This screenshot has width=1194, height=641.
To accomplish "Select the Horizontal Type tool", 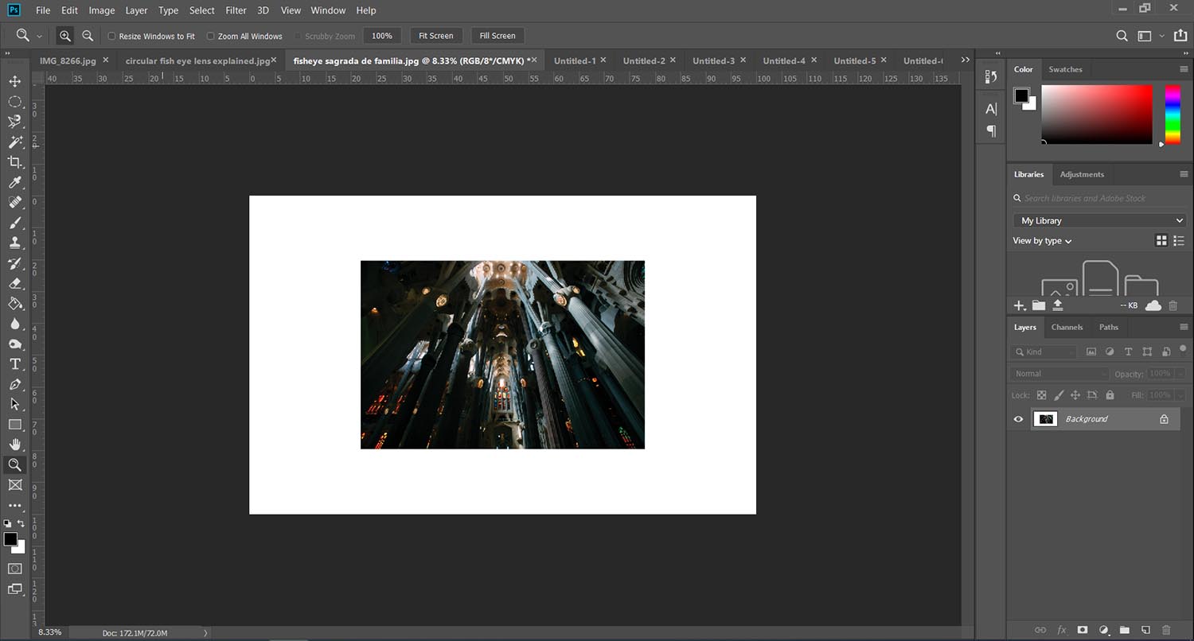I will (x=14, y=364).
